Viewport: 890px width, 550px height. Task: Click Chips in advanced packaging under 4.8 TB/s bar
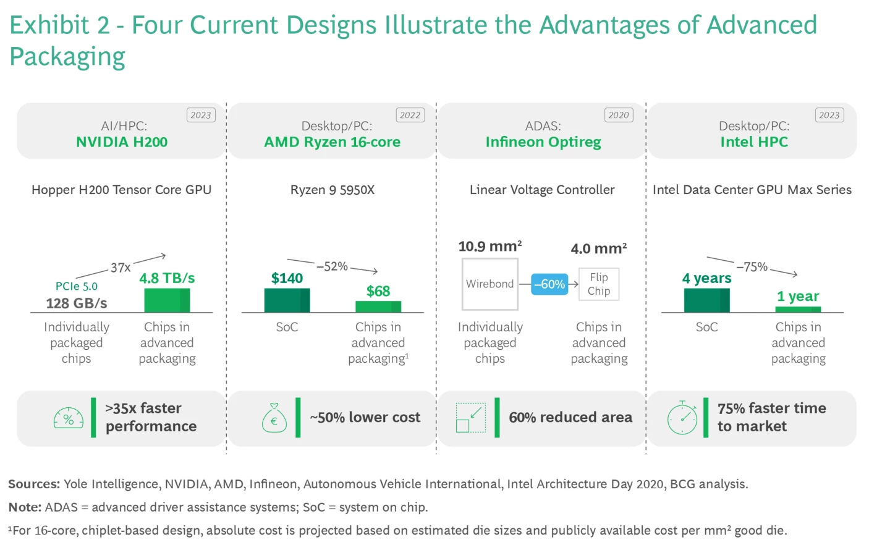click(167, 343)
